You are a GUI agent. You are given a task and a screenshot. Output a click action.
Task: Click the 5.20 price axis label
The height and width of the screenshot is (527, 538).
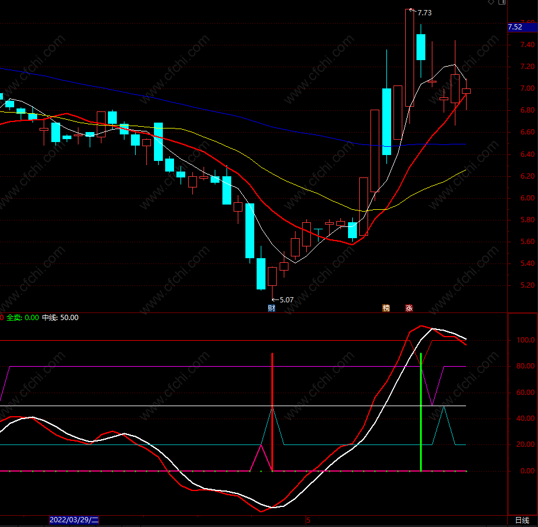coord(527,285)
